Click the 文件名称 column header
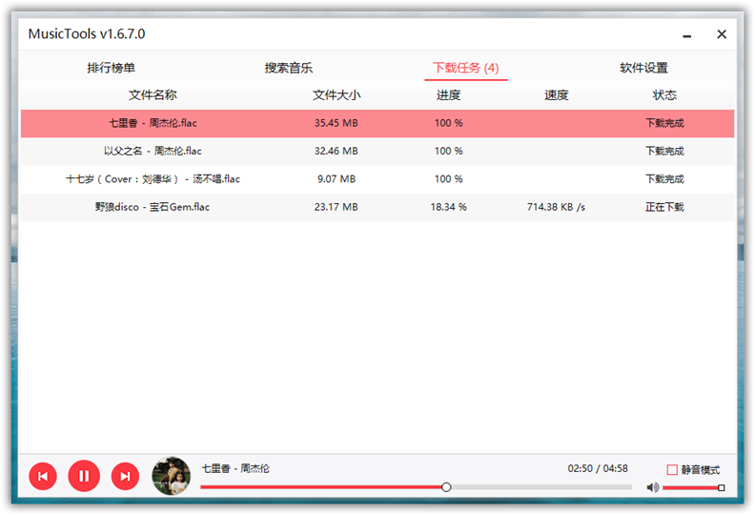The image size is (755, 515). coord(153,95)
